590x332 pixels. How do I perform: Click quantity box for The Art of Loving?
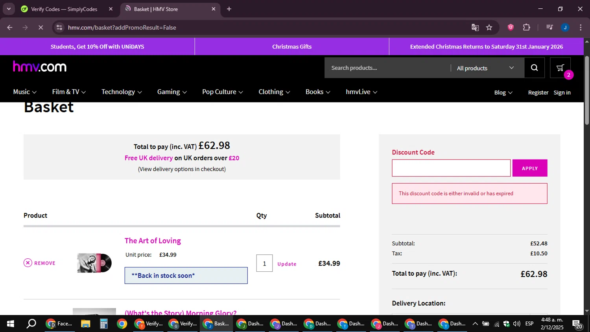click(x=264, y=263)
